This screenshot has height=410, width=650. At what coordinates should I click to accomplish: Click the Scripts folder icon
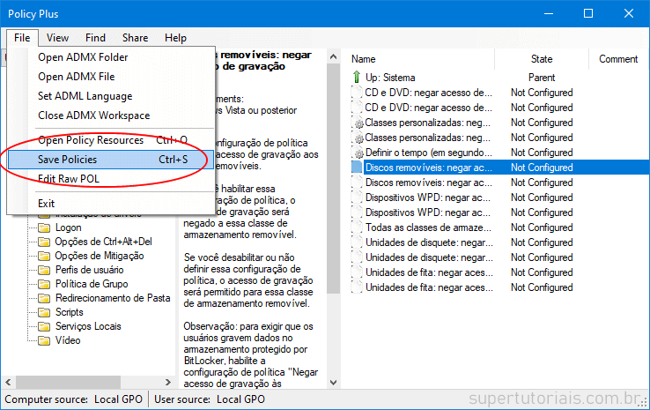pyautogui.click(x=43, y=312)
